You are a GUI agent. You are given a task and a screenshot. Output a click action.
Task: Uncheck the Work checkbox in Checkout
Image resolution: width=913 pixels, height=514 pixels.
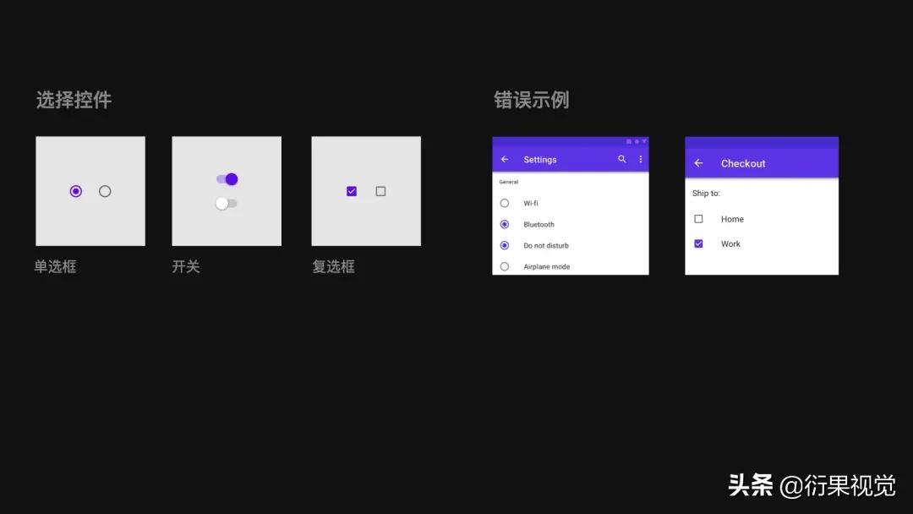(x=699, y=243)
